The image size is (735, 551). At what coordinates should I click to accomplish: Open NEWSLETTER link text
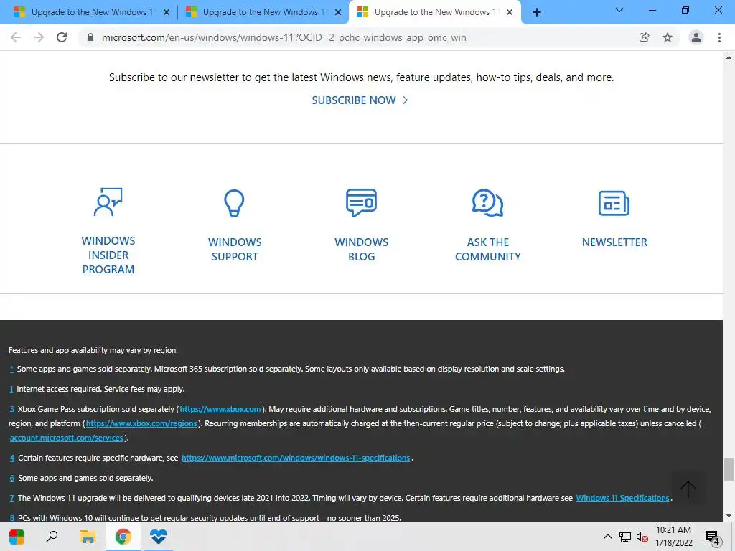point(614,242)
